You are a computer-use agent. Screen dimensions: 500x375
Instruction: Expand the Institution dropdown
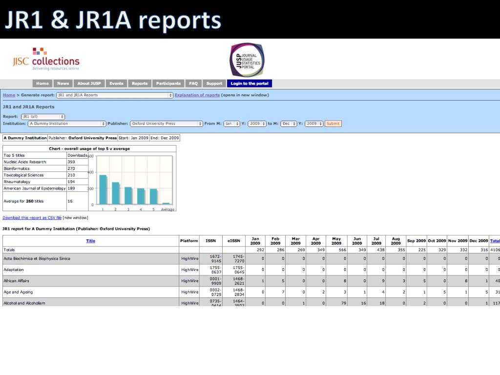coord(67,124)
